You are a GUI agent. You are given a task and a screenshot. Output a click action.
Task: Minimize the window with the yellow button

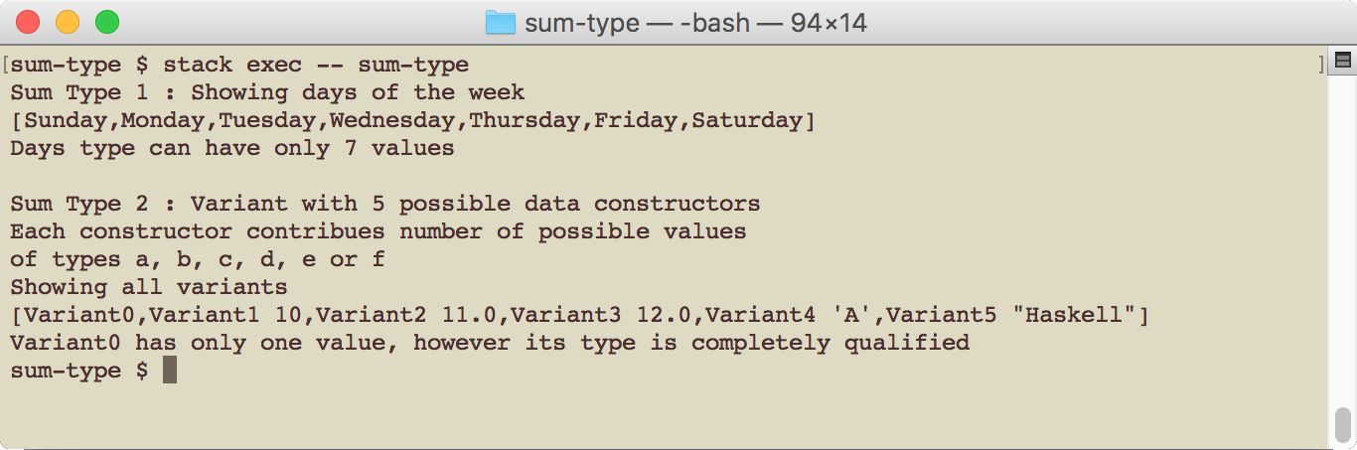pos(68,22)
